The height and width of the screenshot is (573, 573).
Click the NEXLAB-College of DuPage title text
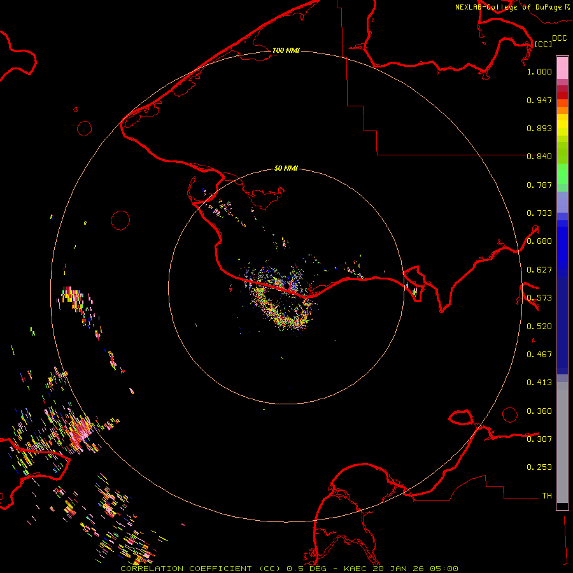(x=508, y=7)
